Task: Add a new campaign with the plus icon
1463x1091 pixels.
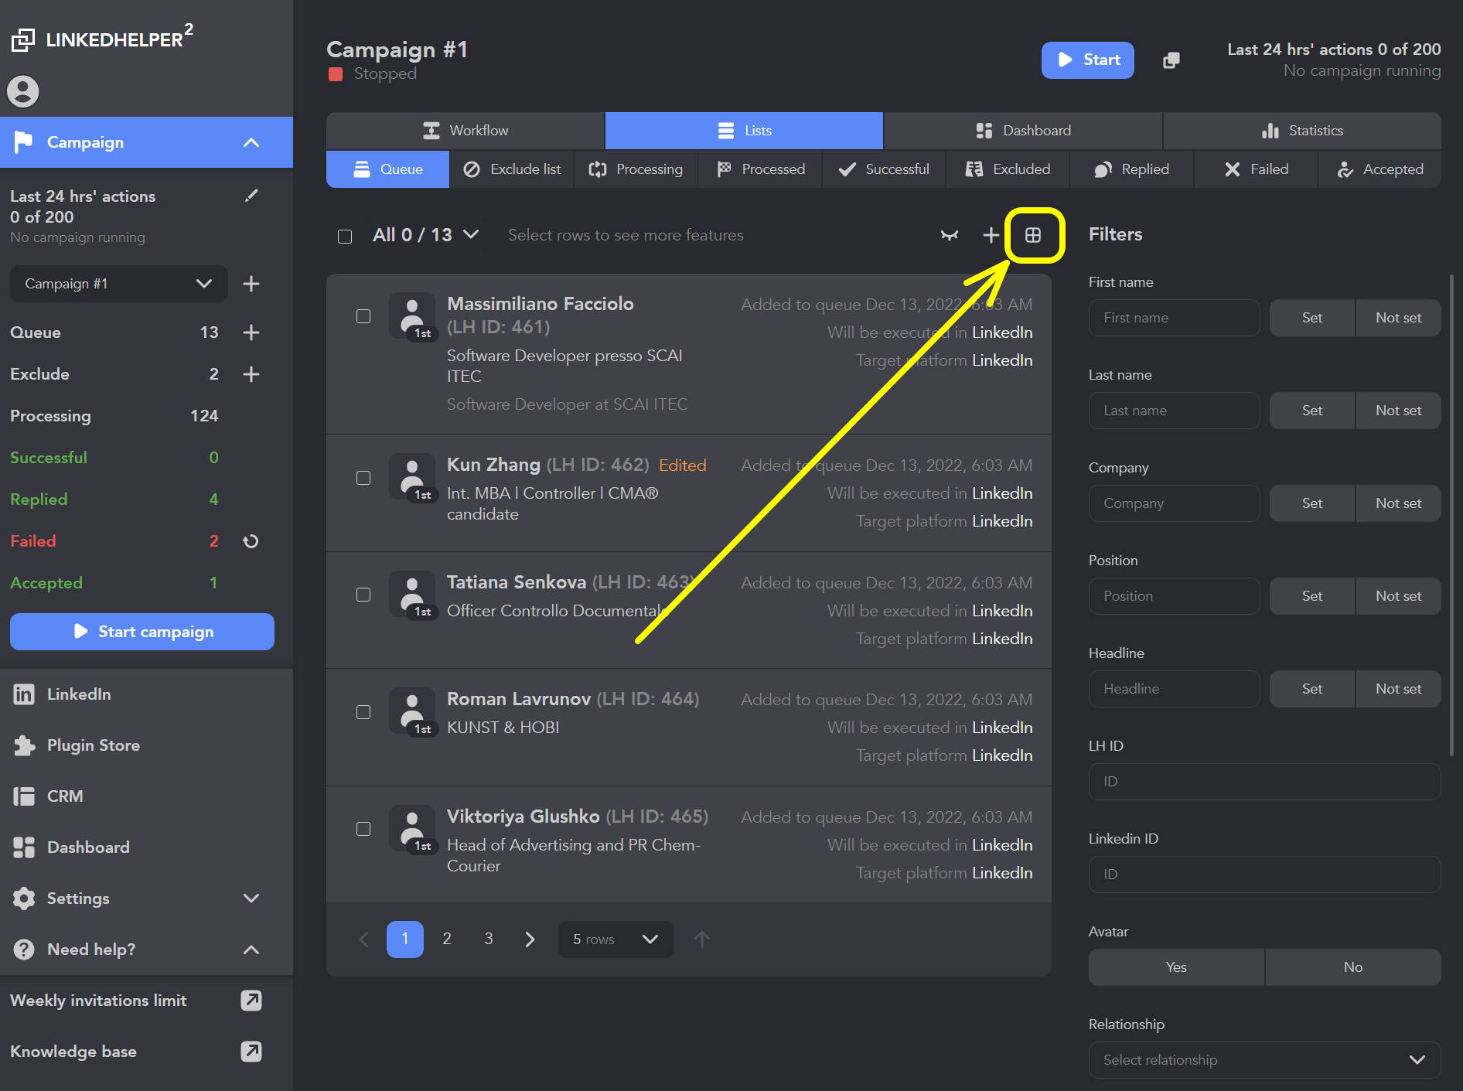Action: pos(251,284)
